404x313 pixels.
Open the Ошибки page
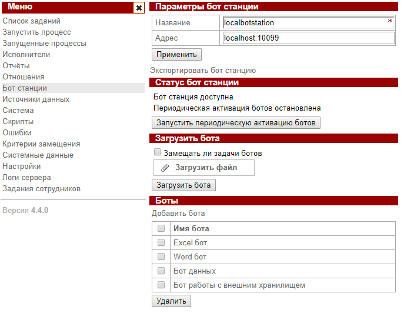pos(17,133)
